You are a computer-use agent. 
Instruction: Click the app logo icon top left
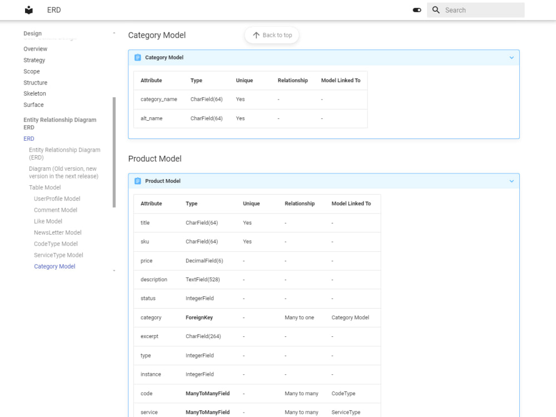(x=28, y=9)
